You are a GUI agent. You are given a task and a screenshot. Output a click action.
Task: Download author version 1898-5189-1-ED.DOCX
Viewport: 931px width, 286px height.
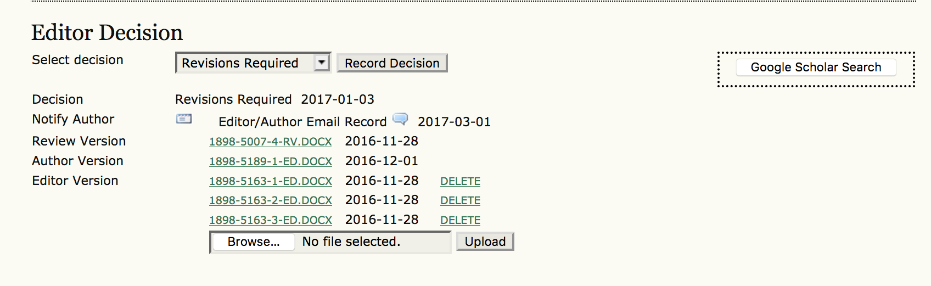pos(270,161)
